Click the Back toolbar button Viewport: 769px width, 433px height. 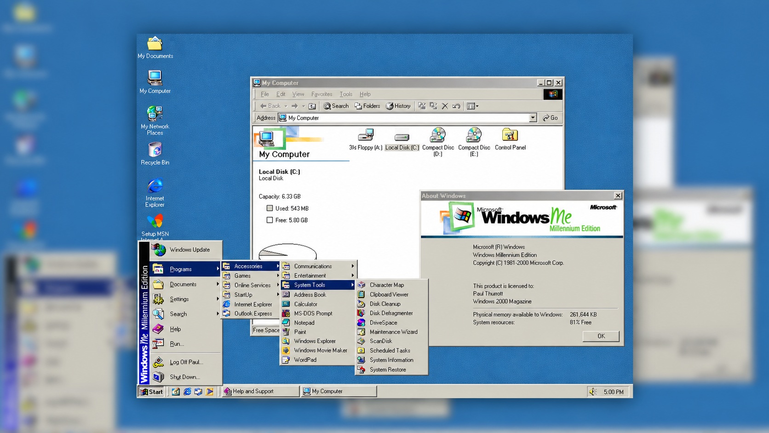click(270, 106)
